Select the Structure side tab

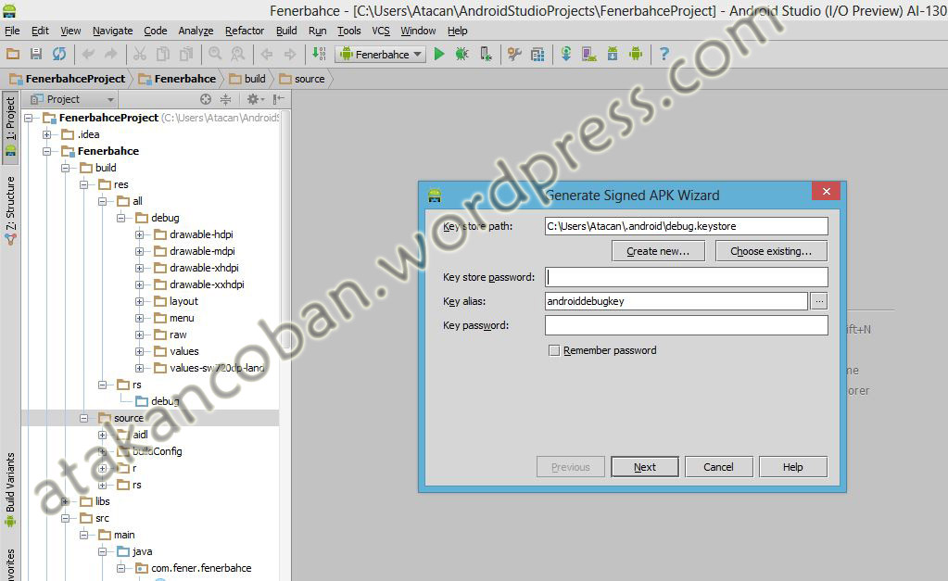click(x=10, y=209)
